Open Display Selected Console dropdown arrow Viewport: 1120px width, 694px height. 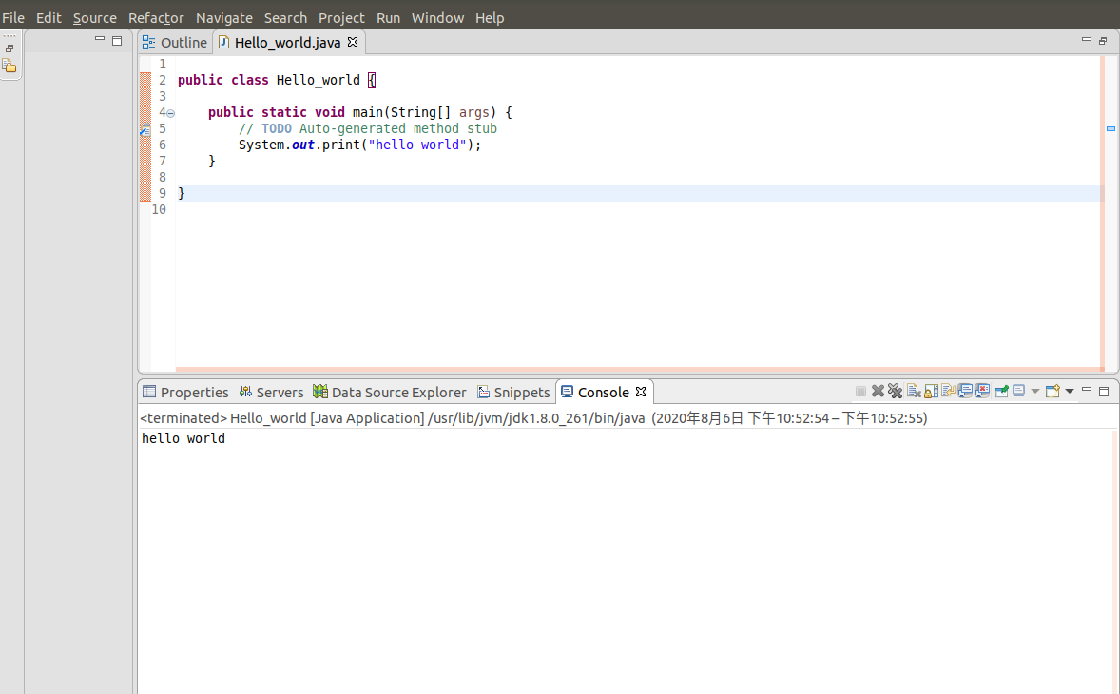pyautogui.click(x=1035, y=392)
